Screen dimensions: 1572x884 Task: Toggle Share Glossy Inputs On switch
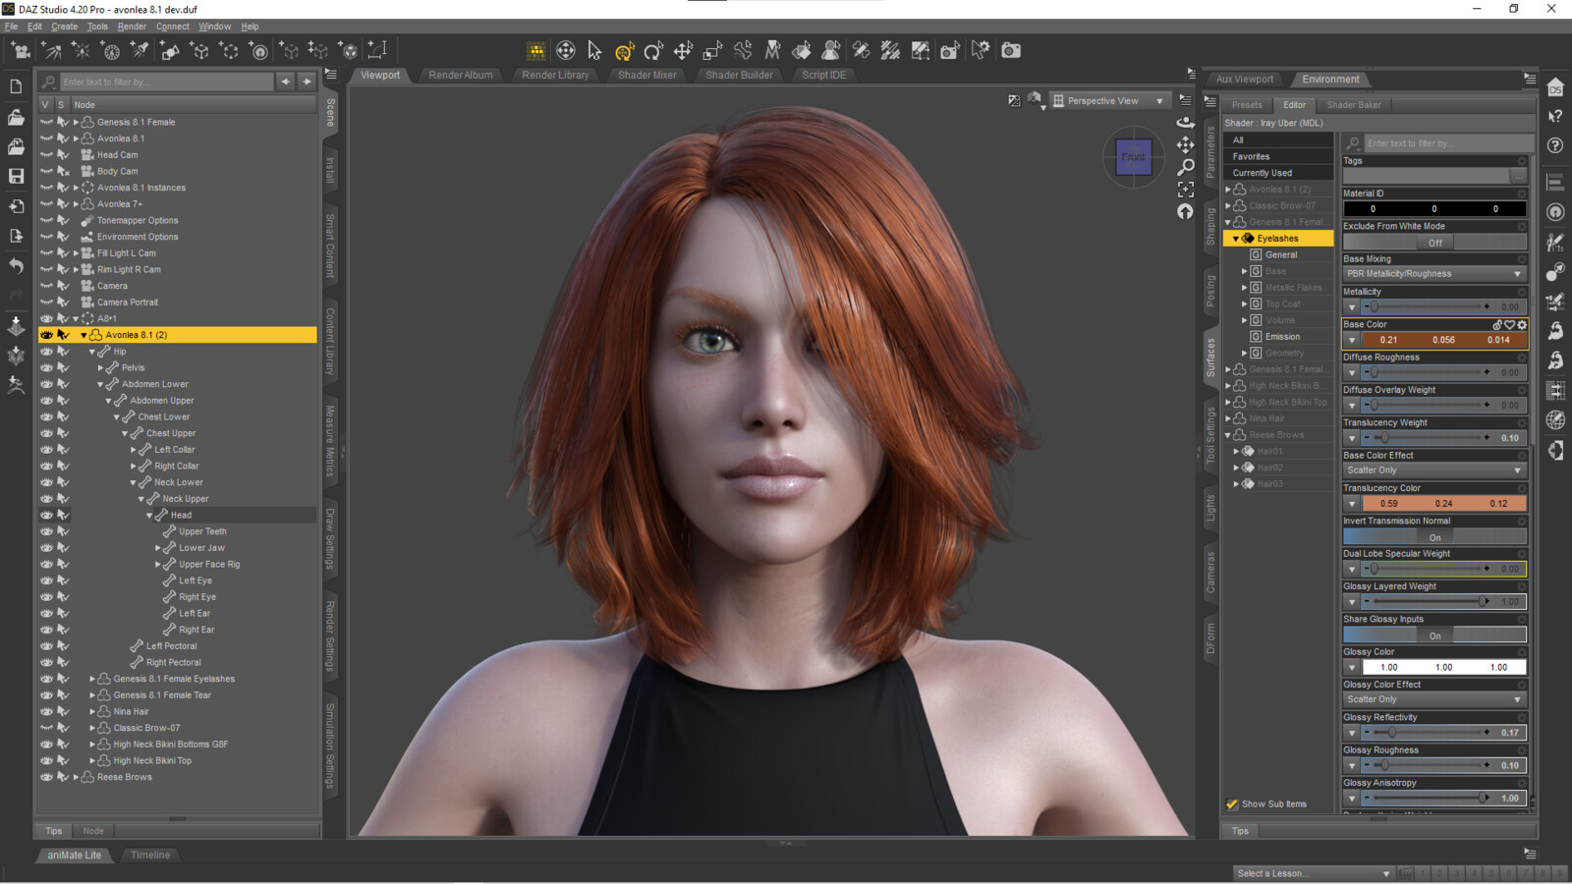coord(1434,635)
